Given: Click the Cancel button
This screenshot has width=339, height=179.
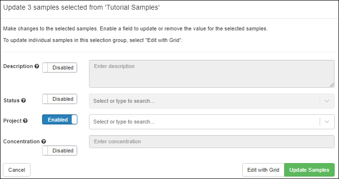Looking at the screenshot, I should [x=16, y=170].
